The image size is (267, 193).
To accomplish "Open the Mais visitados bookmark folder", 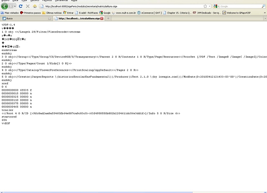I will tap(10, 13).
